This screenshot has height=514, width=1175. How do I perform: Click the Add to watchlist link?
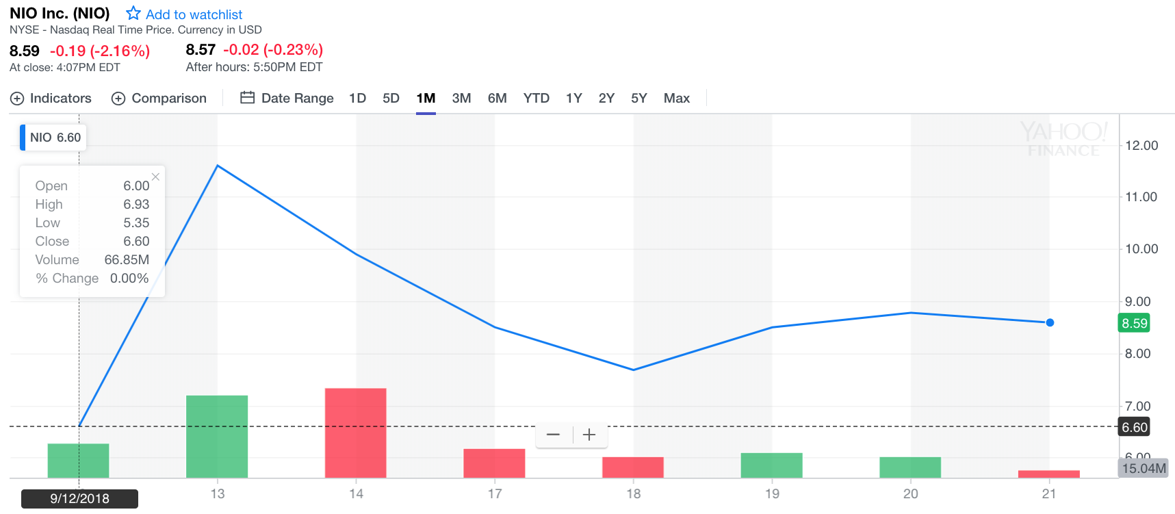coord(194,14)
